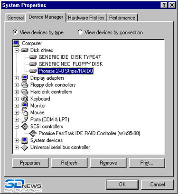Click the Disk drives category icon
The image size is (178, 194).
pyautogui.click(x=25, y=50)
